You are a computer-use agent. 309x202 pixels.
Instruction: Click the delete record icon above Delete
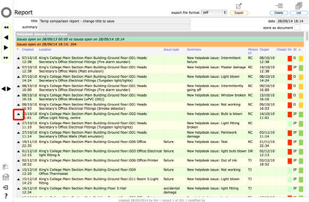[x=279, y=6]
